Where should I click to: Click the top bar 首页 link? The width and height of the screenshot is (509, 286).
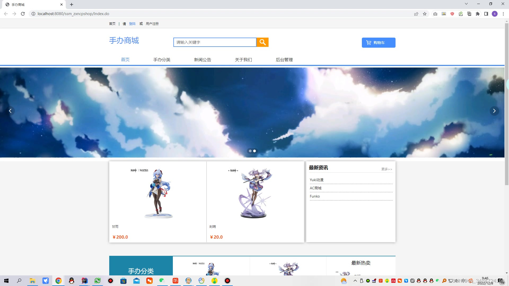pos(112,24)
